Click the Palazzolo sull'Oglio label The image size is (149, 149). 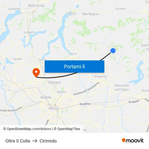coord(122,88)
